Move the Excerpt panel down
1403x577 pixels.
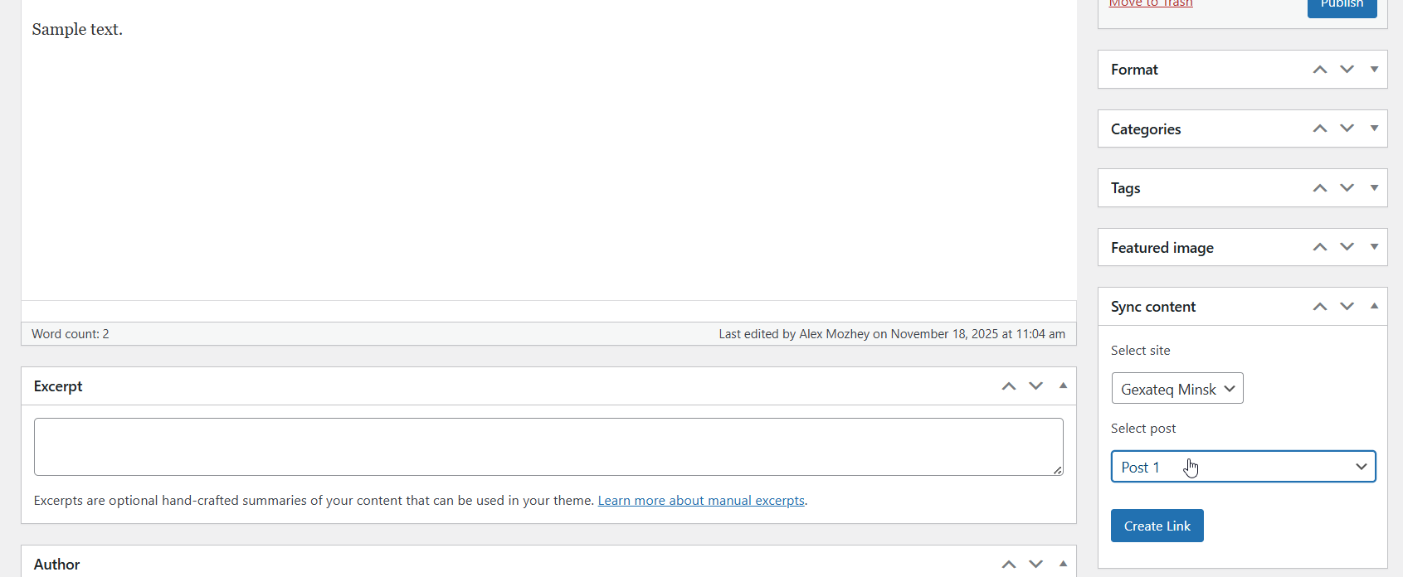tap(1036, 386)
